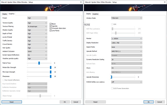Screen dimensions: 167x105
Task: Click the disabled Reflection Resolution dropdown
Action: (x=37, y=87)
